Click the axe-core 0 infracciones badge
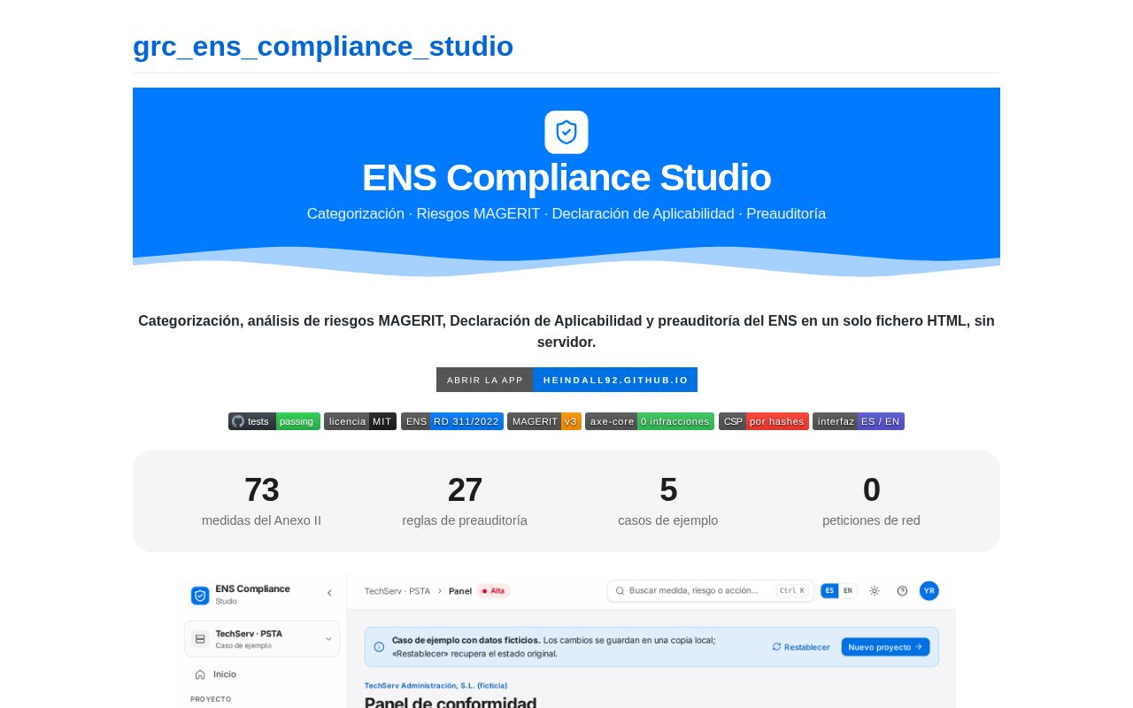 click(x=650, y=421)
